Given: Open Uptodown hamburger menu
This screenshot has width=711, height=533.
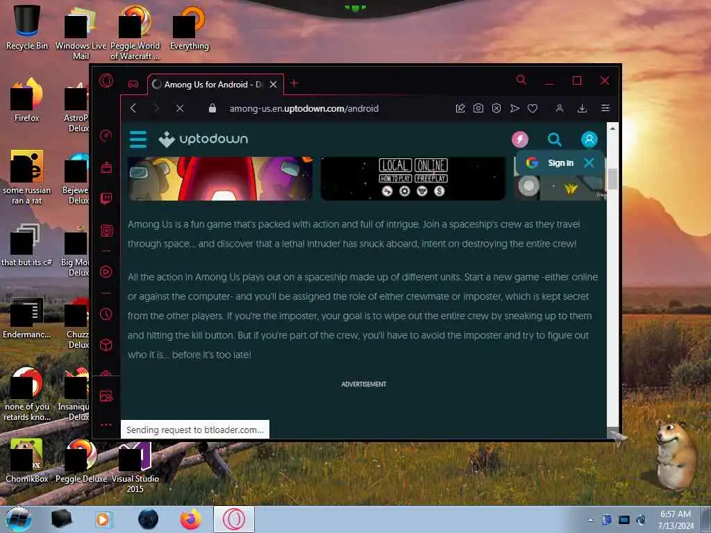Looking at the screenshot, I should (138, 139).
